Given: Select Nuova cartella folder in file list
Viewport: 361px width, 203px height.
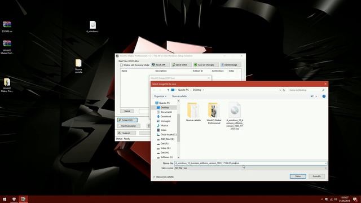Looking at the screenshot, I should [x=193, y=112].
